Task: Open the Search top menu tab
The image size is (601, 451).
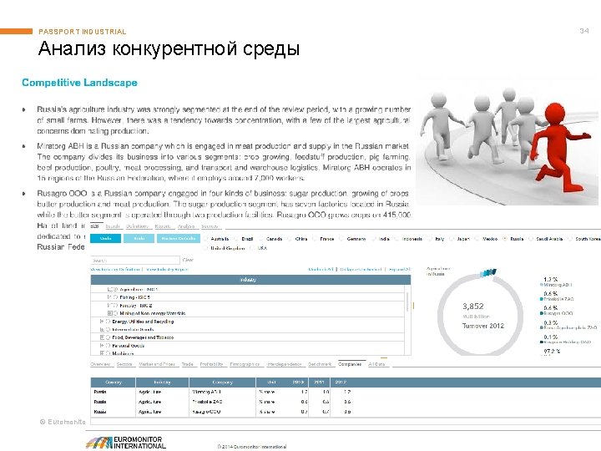Action: click(x=113, y=226)
